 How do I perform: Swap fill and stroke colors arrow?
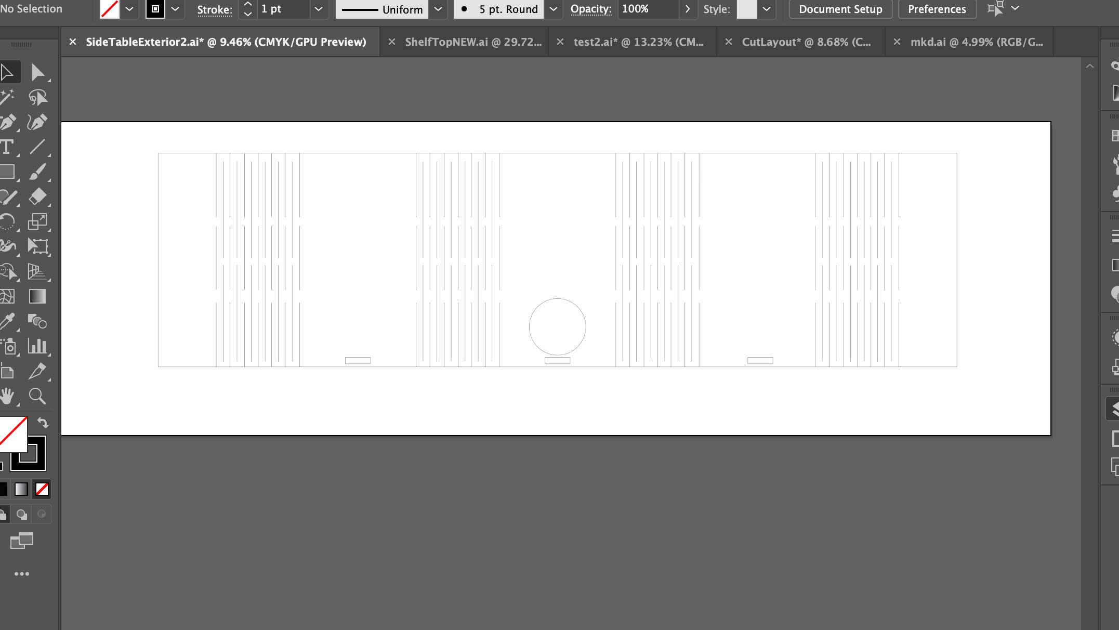pyautogui.click(x=43, y=423)
